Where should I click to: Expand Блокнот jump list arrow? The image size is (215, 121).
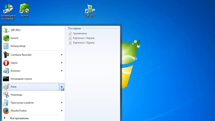point(61,71)
